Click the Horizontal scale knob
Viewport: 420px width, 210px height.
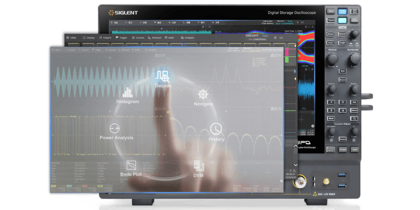pyautogui.click(x=355, y=58)
